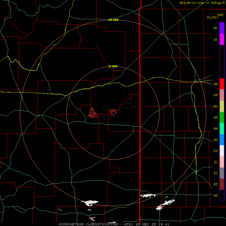Click the IC legend label
Viewport: 226px width, 226px height.
pyautogui.click(x=215, y=162)
